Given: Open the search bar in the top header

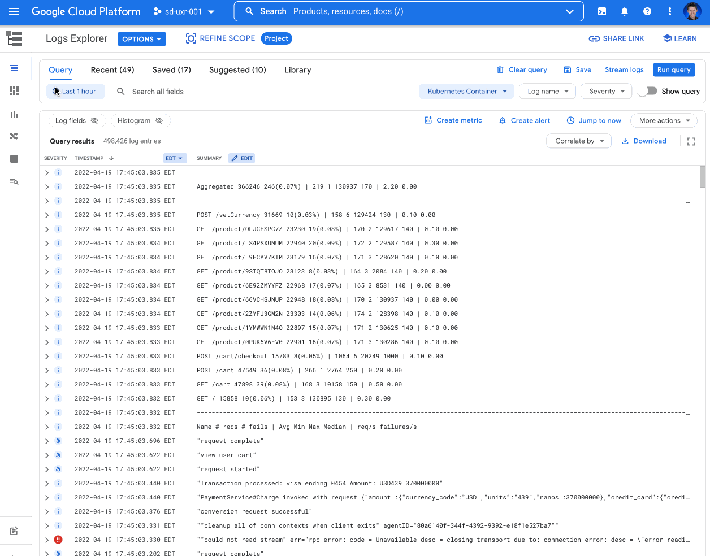Looking at the screenshot, I should [x=407, y=11].
